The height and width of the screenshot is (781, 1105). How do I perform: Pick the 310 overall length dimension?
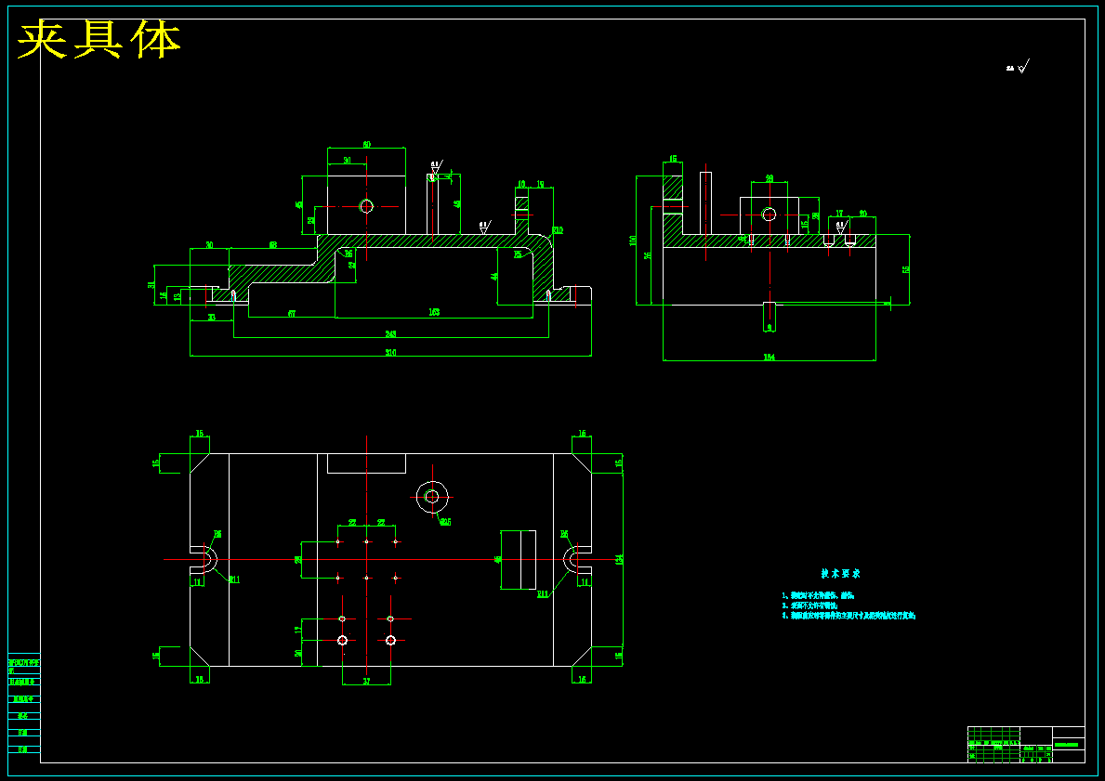point(390,352)
